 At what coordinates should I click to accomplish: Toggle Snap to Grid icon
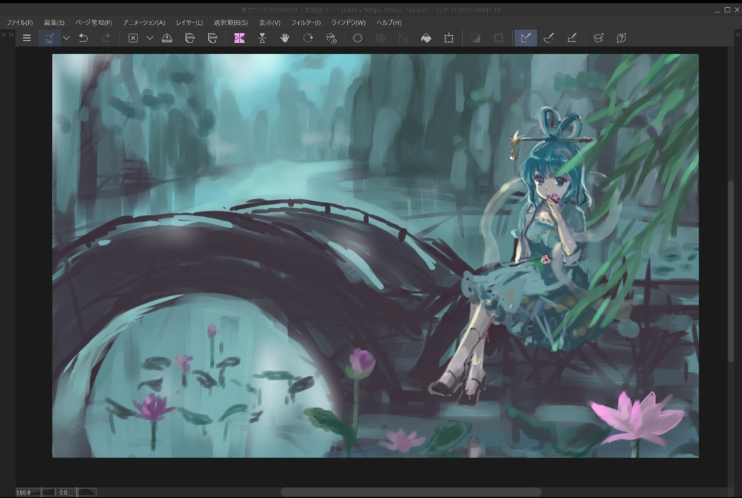click(x=572, y=38)
